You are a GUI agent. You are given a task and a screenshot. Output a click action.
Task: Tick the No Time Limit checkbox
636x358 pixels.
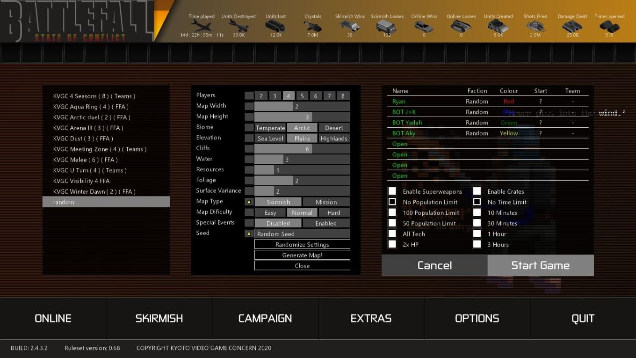tap(477, 202)
